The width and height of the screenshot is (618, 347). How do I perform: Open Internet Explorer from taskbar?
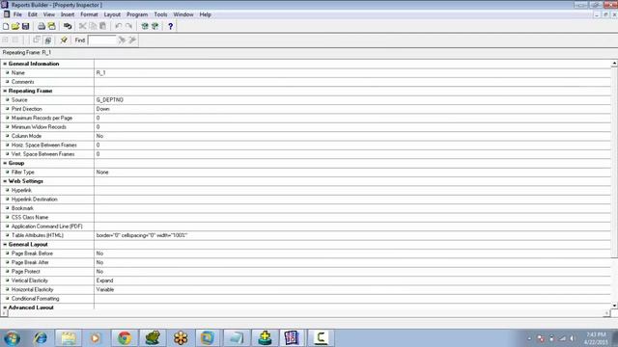[x=41, y=338]
